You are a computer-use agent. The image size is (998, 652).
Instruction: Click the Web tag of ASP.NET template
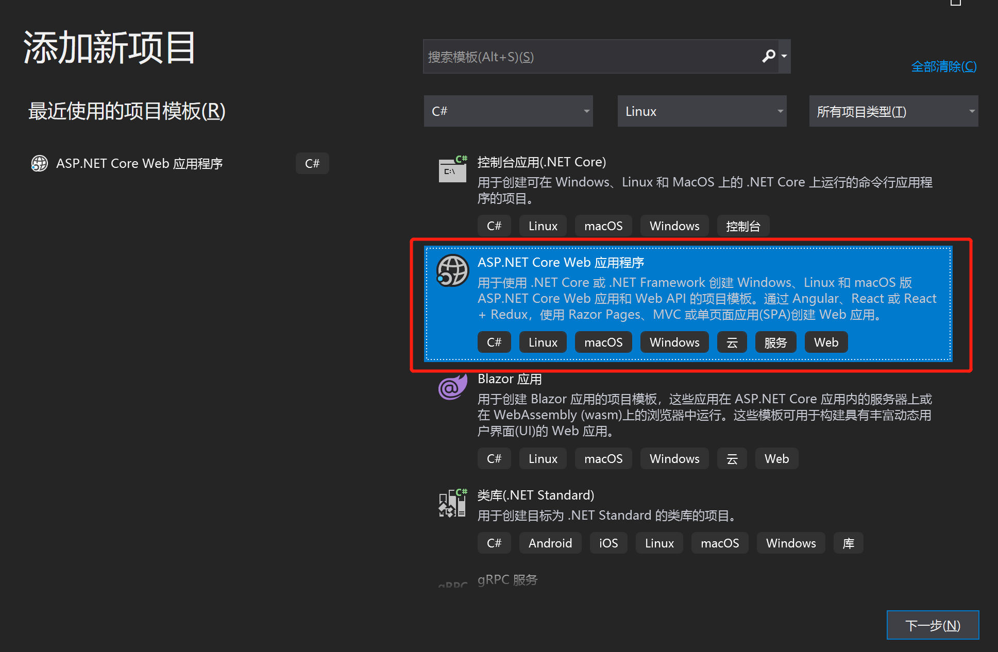click(x=826, y=342)
